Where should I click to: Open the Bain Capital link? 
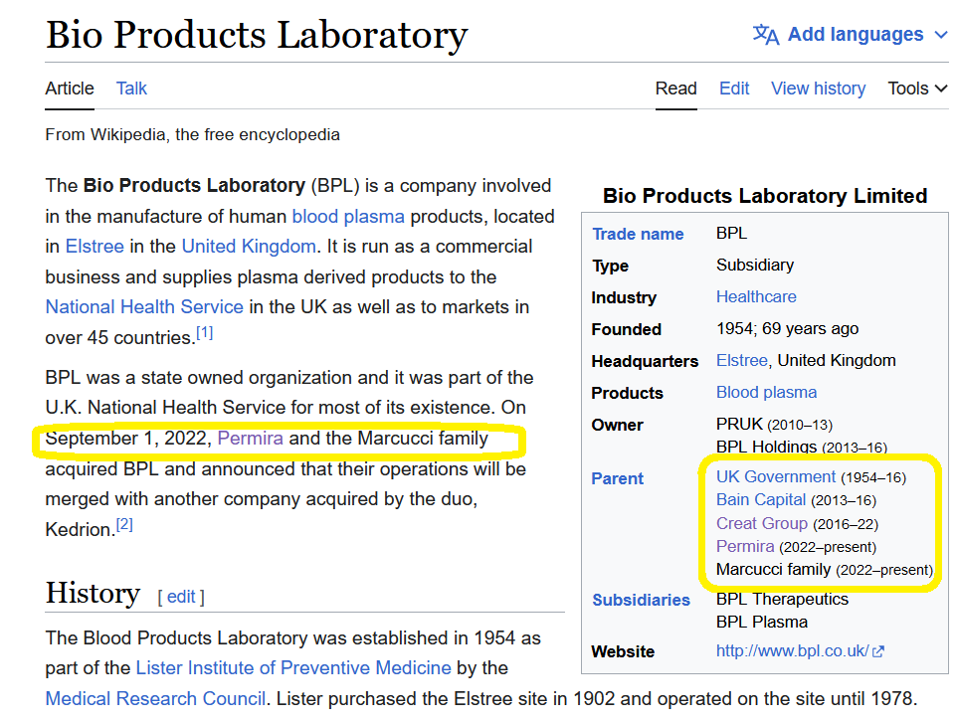point(761,499)
